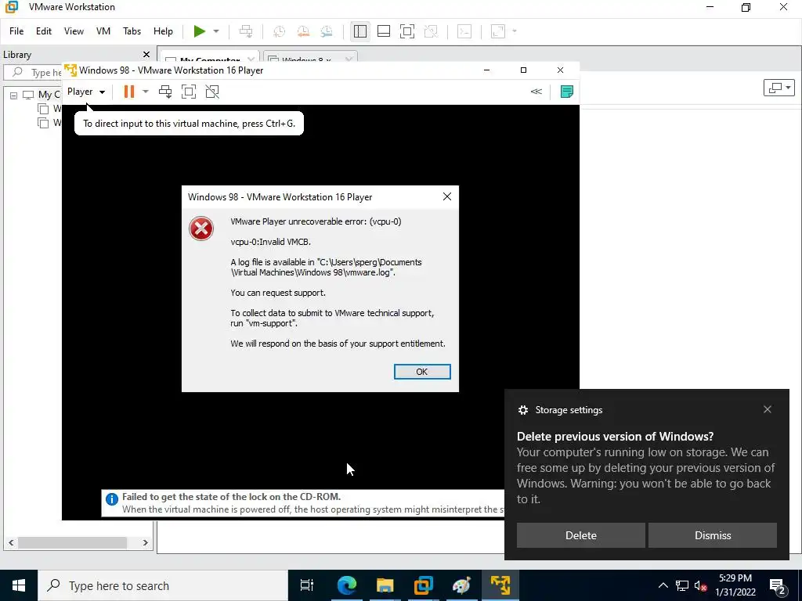Open the Snapshot Manager wrench-clock icon
This screenshot has width=802, height=601.
pos(327,31)
